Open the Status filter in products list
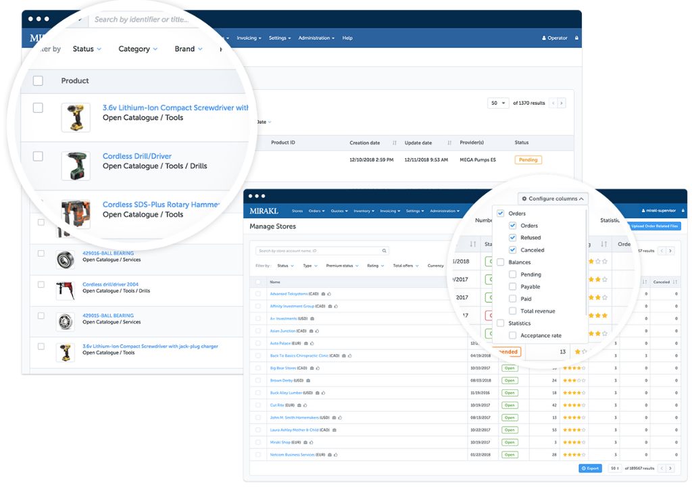The height and width of the screenshot is (492, 692). tap(87, 49)
